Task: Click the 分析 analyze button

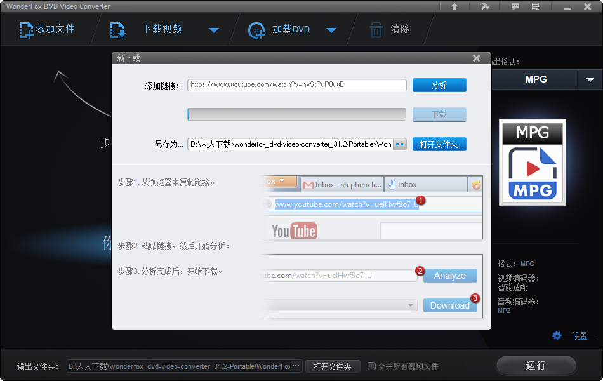Action: point(439,84)
